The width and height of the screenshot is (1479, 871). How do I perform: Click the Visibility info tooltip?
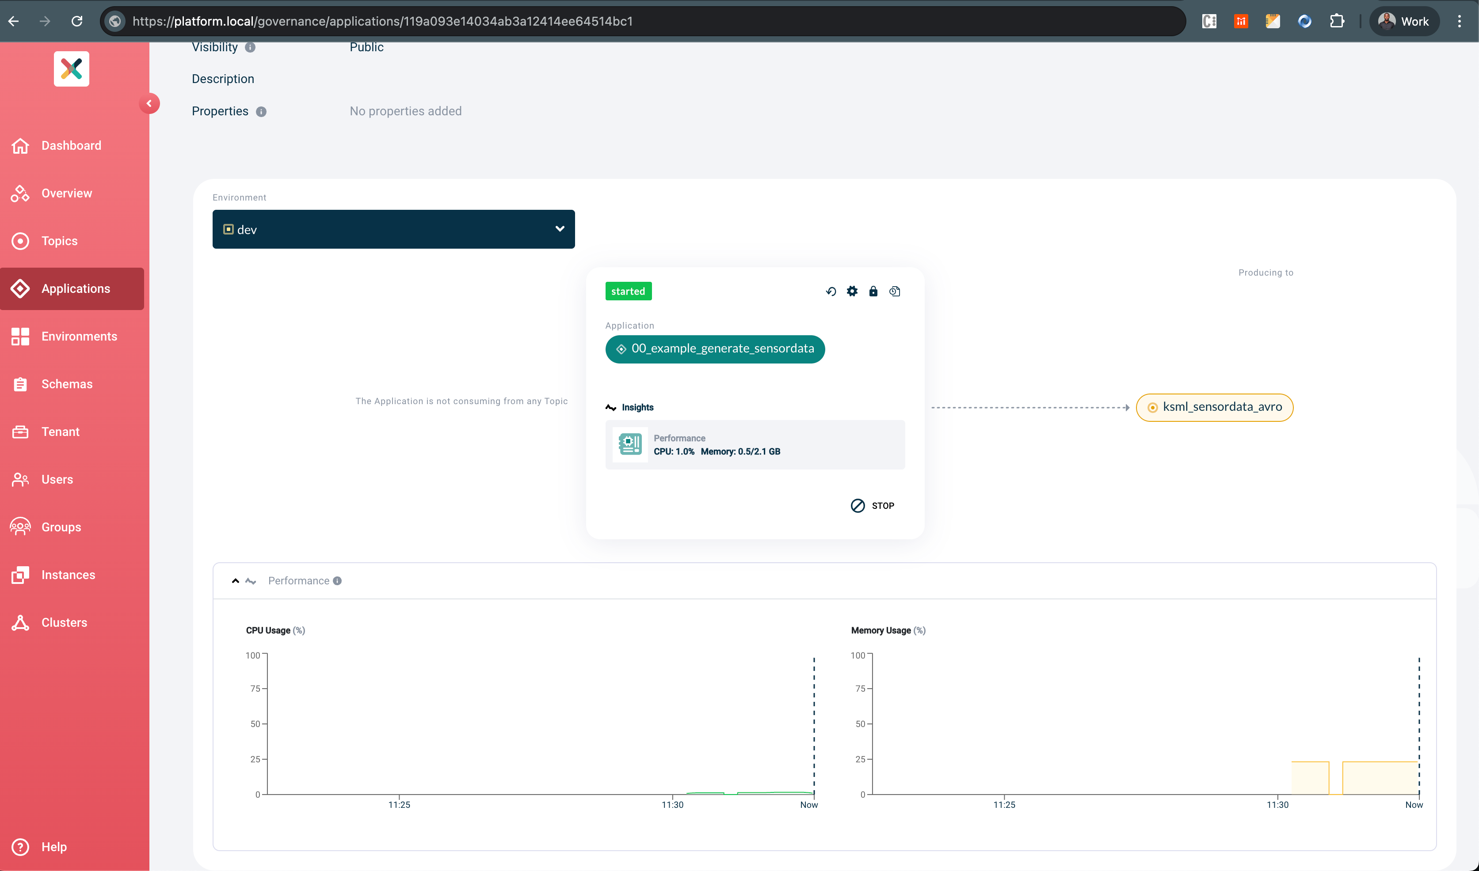[250, 48]
